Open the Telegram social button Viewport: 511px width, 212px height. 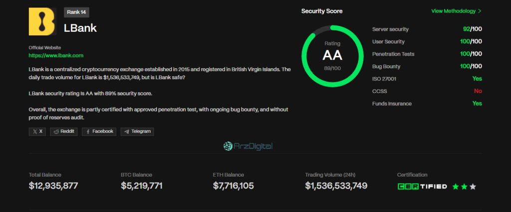pyautogui.click(x=137, y=132)
